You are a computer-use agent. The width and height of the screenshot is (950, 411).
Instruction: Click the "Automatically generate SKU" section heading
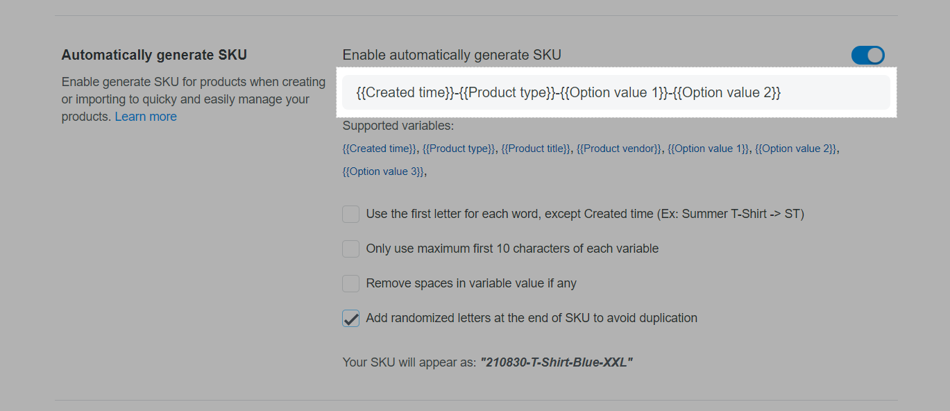click(x=154, y=55)
